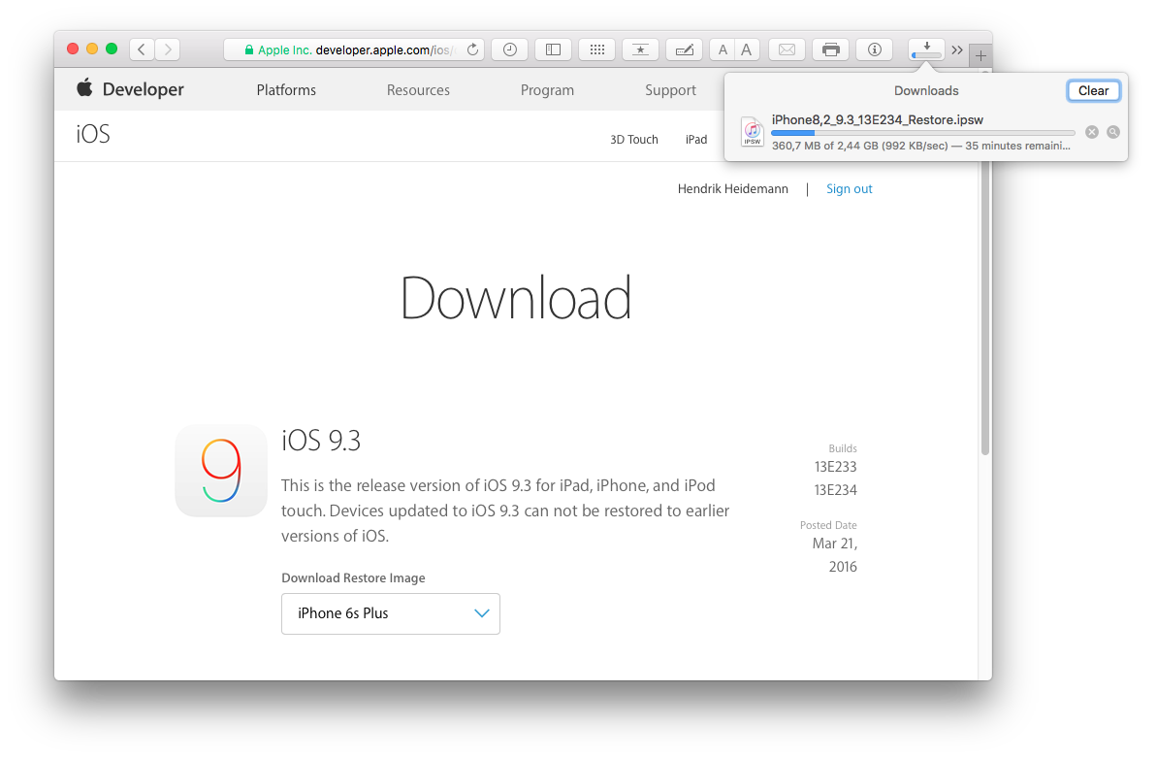Mail this page with envelope icon
The image size is (1157, 758).
click(x=787, y=49)
